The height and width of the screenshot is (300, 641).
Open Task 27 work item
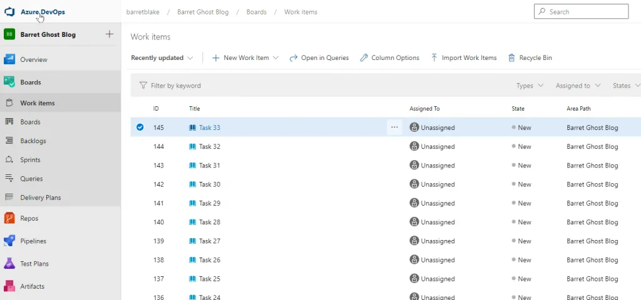pos(210,241)
